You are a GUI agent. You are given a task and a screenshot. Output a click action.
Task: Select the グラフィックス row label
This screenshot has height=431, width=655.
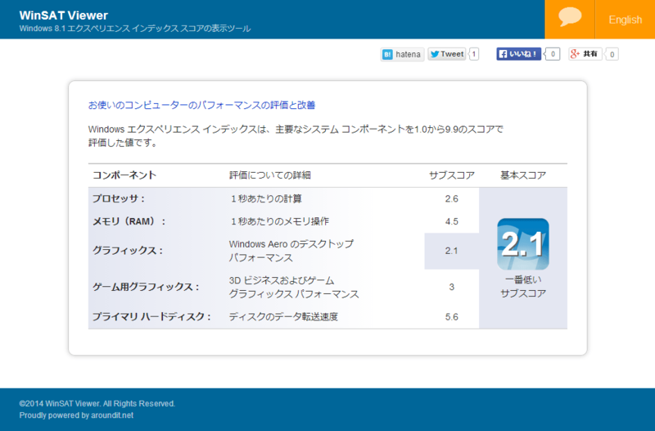128,251
